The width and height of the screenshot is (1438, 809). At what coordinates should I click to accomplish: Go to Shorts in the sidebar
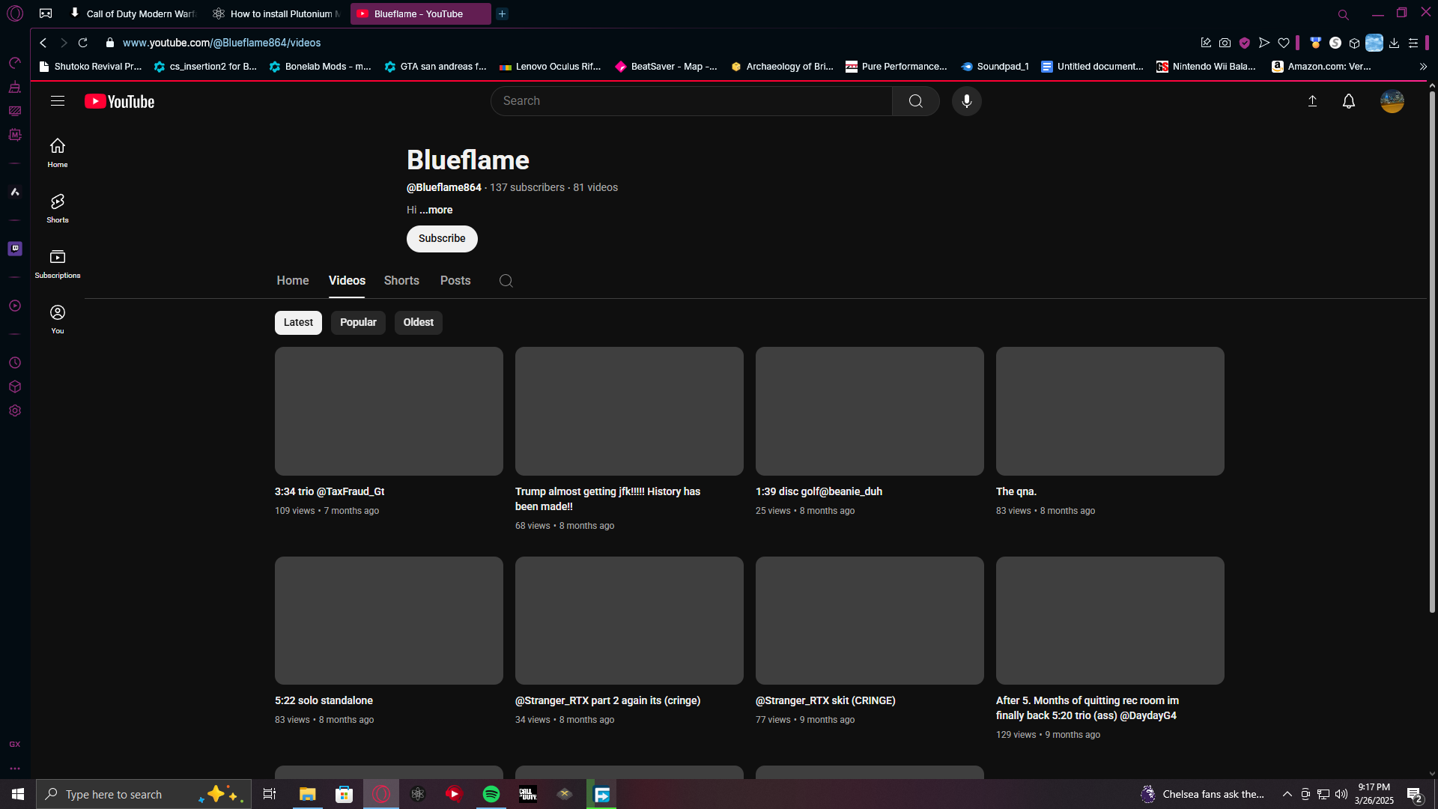(58, 207)
